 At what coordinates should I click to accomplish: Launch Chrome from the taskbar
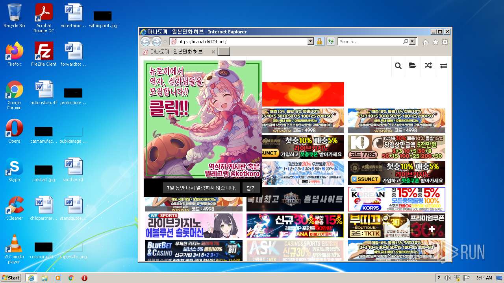tap(71, 278)
